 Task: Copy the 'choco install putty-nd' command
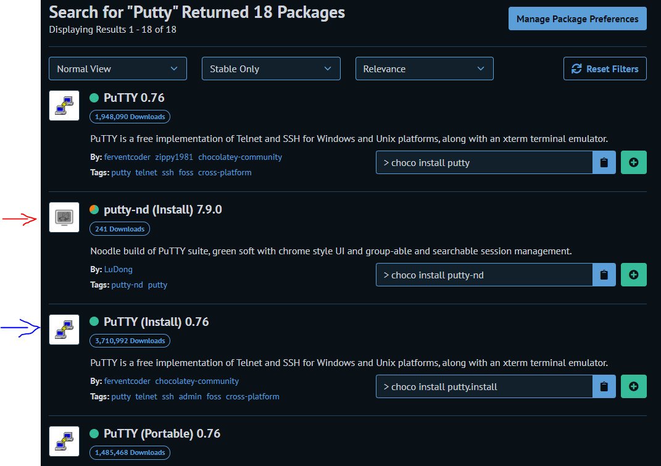tap(604, 275)
